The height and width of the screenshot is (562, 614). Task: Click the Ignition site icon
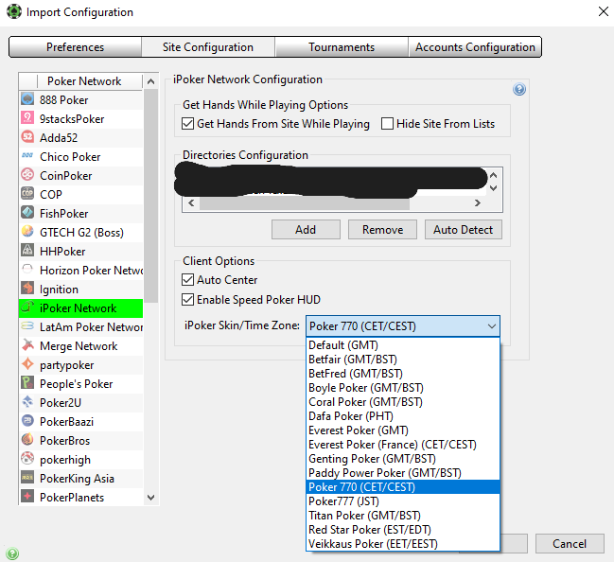click(x=27, y=289)
